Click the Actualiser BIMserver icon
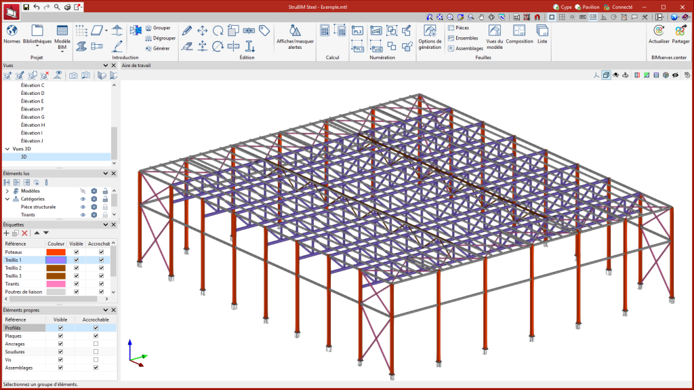 tap(658, 31)
